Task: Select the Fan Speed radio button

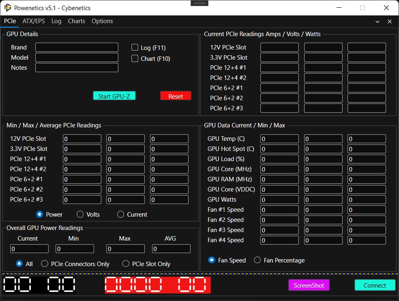Action: click(x=211, y=260)
